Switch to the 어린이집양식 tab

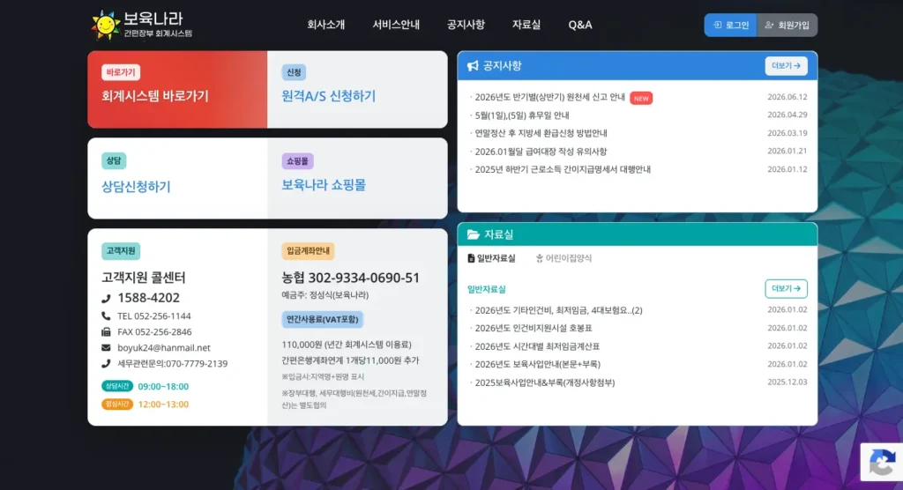[563, 258]
